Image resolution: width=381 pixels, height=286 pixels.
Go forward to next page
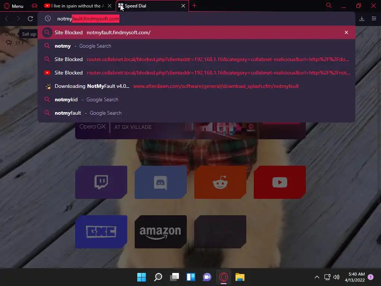[18, 19]
